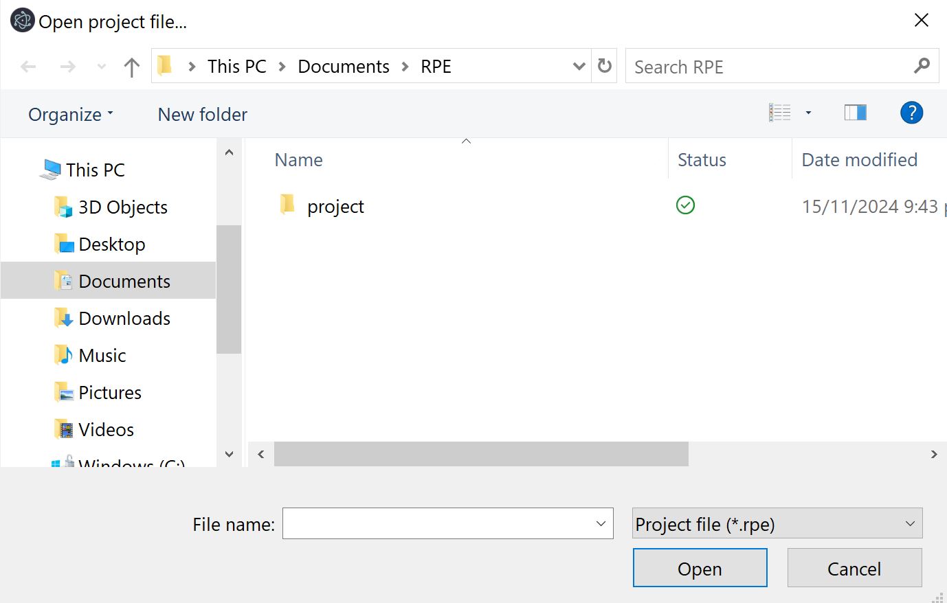Click the magnifier icon in search box

(922, 66)
